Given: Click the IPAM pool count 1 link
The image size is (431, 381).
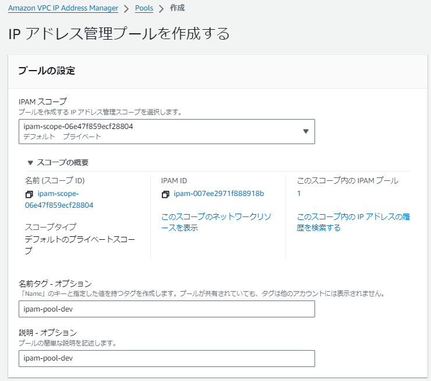Looking at the screenshot, I should 299,194.
